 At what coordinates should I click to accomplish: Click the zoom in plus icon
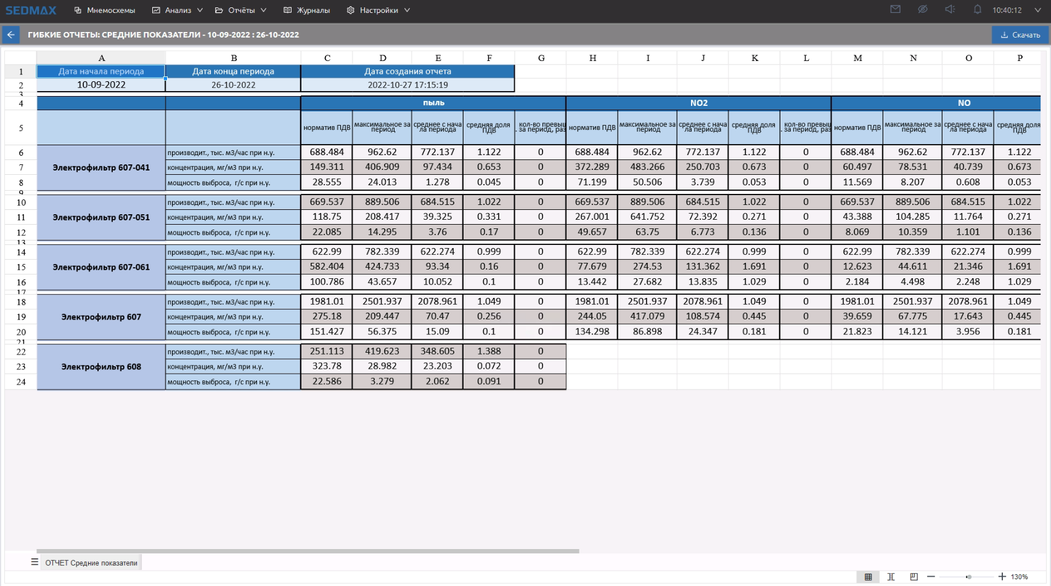pos(1002,577)
